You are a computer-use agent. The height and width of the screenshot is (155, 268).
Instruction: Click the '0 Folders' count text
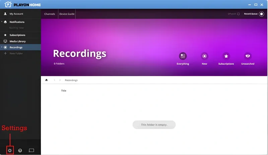[x=59, y=63]
